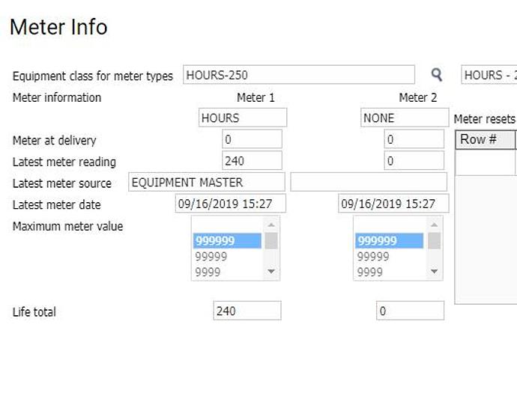Click Meter 2 latest meter date field
Viewport: 517px width, 393px height.
(x=393, y=204)
